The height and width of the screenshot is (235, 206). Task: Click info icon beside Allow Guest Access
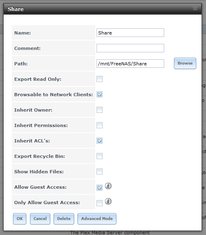click(108, 186)
